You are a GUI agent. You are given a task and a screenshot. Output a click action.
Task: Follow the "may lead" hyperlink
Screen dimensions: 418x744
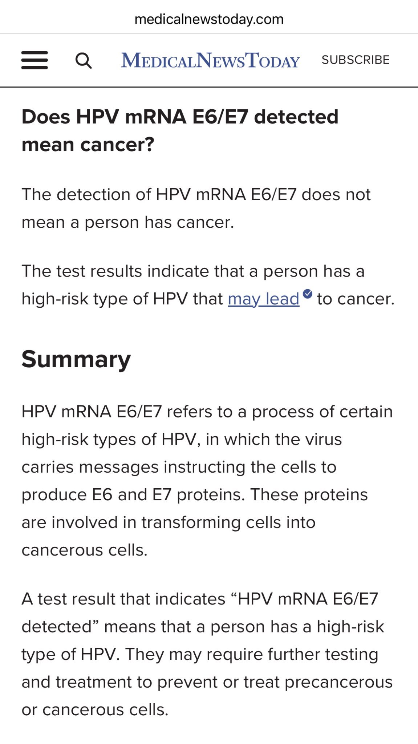263,299
